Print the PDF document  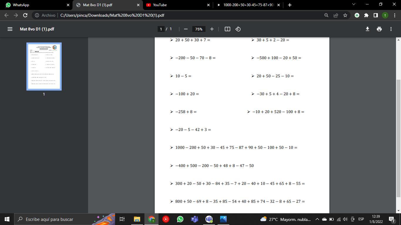379,29
